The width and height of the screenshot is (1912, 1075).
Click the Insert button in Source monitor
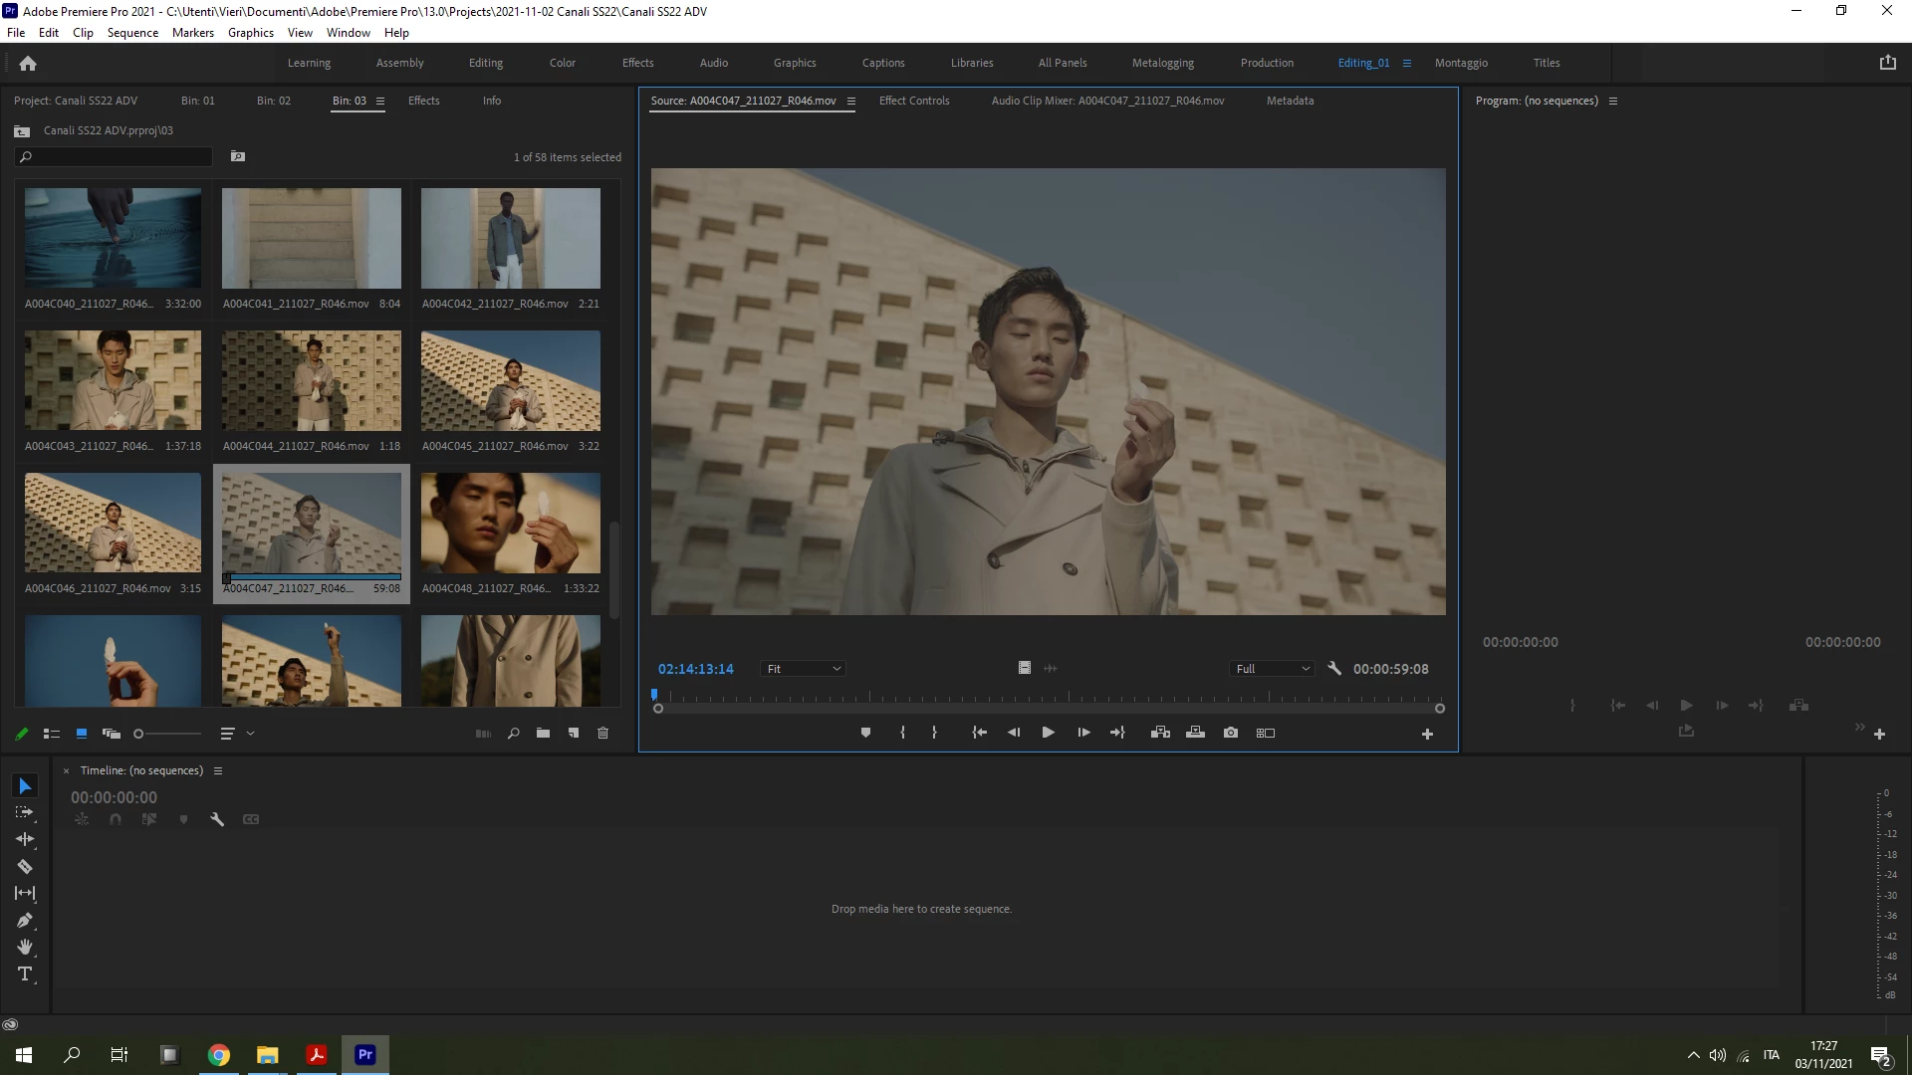point(1160,733)
